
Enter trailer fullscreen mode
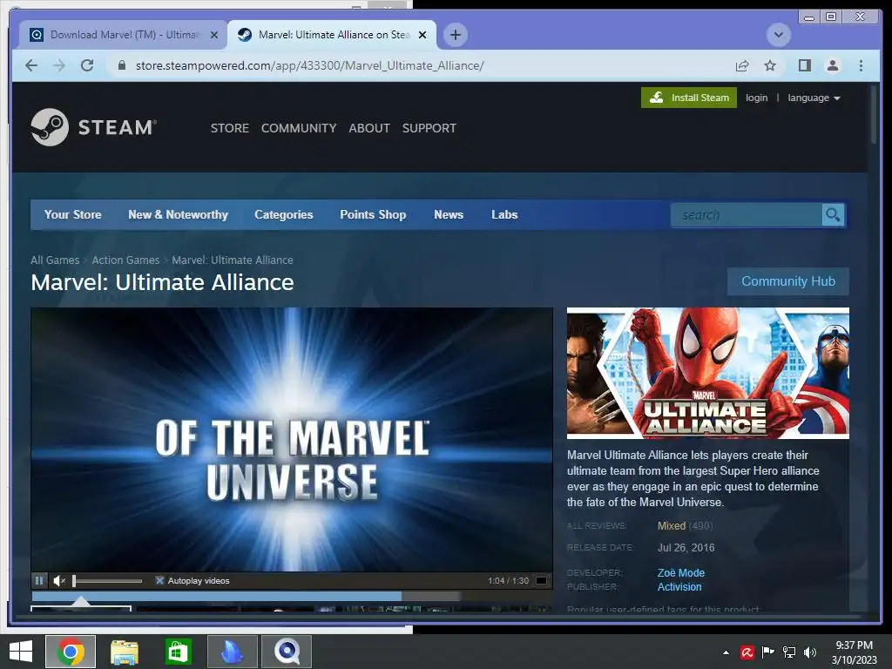pos(542,581)
